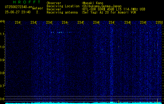The image size is (164, 104).
Task: Select the date stamp 25.06.27 23:40
Action: click(x=18, y=12)
